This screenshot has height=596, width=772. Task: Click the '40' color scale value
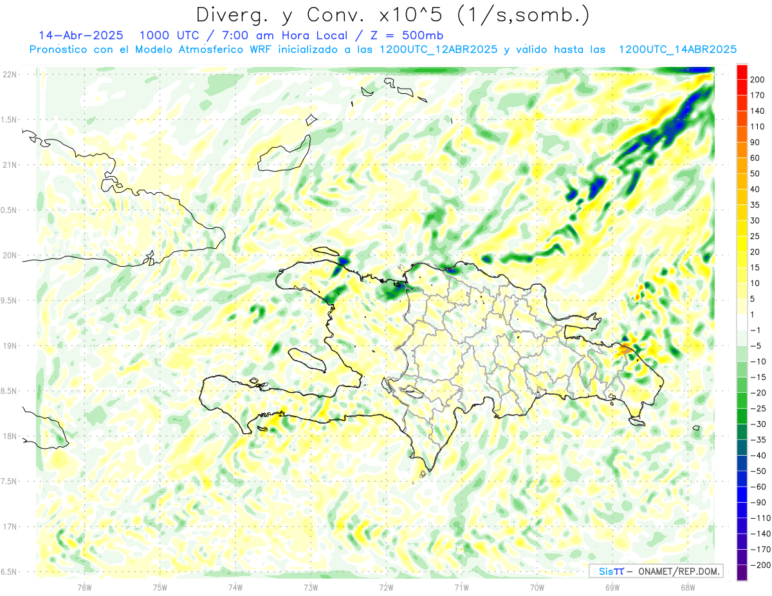coord(756,189)
